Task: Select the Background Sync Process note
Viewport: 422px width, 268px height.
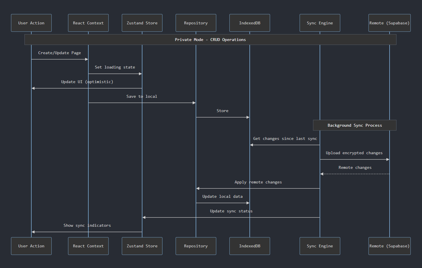Action: click(355, 125)
